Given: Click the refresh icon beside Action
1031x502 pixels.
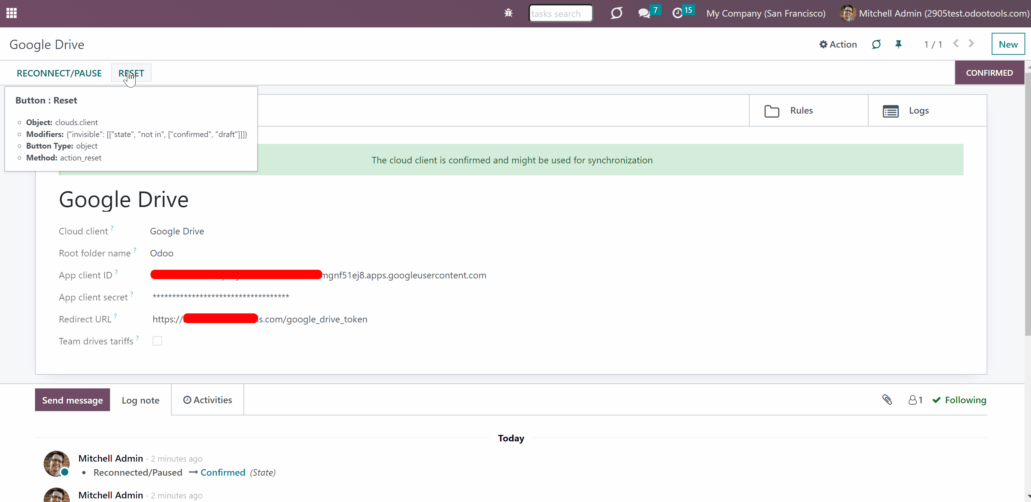Looking at the screenshot, I should click(876, 44).
